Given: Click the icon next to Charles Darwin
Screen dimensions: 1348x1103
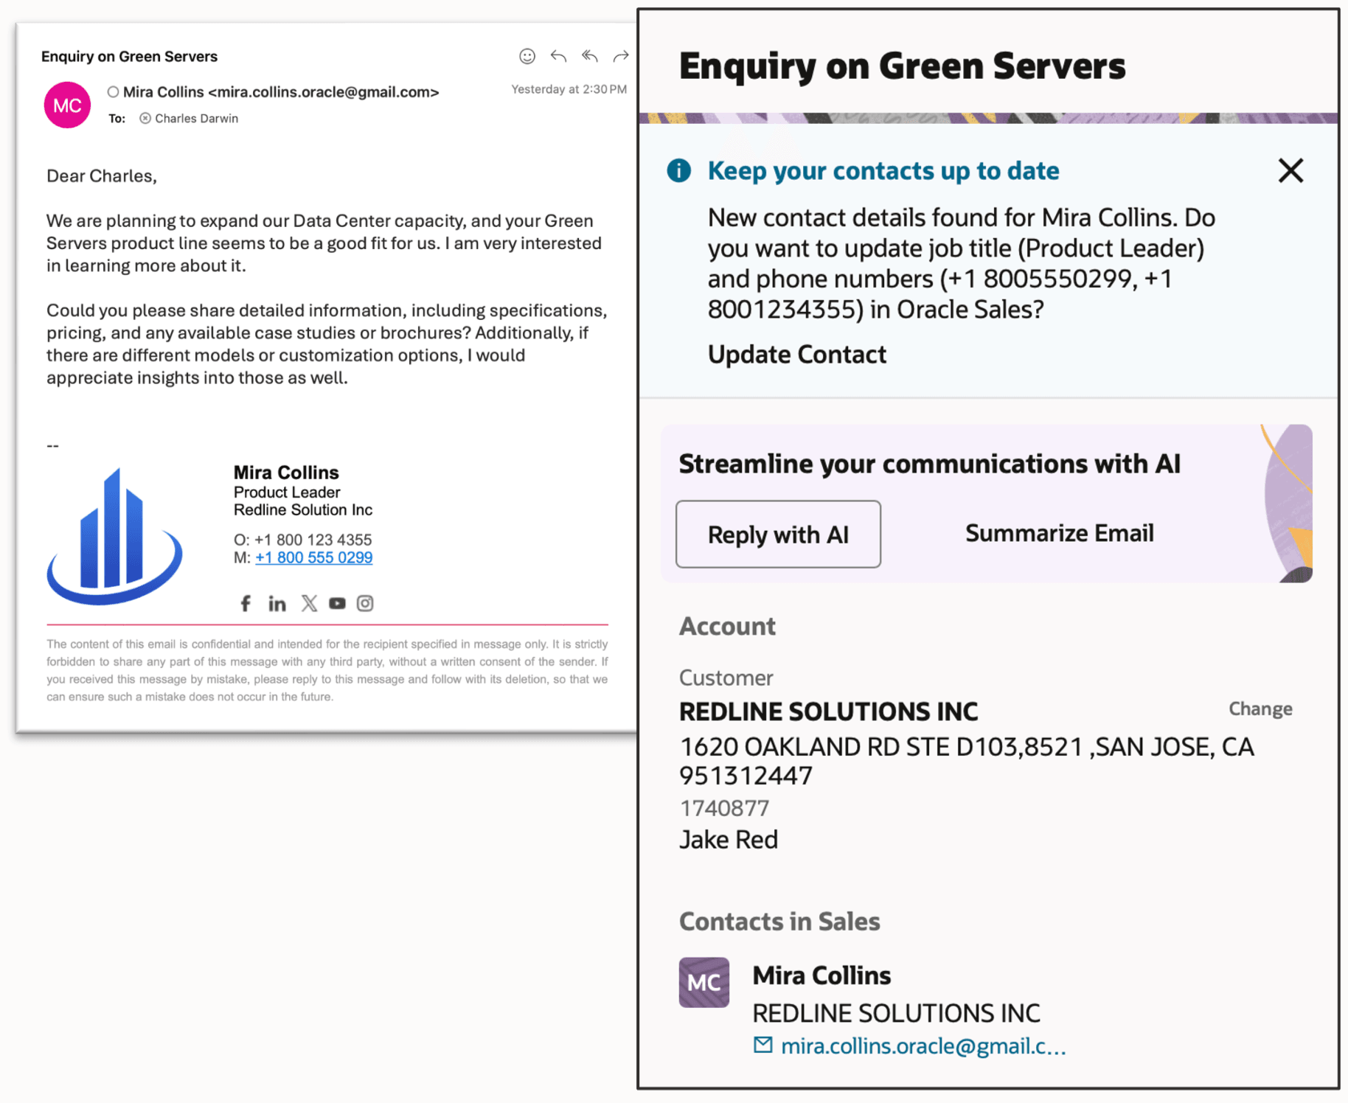Looking at the screenshot, I should (x=145, y=118).
